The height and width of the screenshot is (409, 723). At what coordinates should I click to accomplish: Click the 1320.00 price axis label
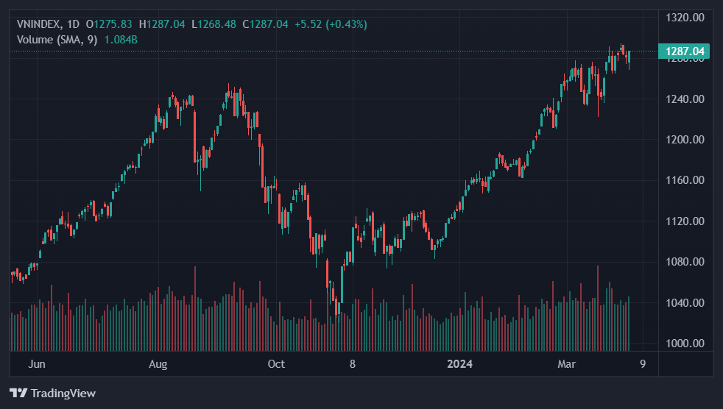click(685, 17)
